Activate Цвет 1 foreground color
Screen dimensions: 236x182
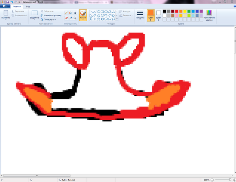point(151,15)
